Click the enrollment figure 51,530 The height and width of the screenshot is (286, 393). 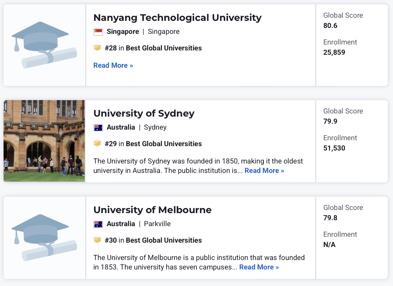[334, 148]
